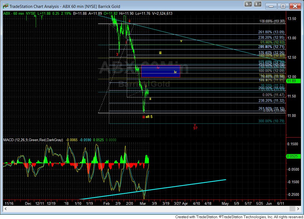Click the red '5?' wave label
The image size is (304, 219).
coord(195,128)
